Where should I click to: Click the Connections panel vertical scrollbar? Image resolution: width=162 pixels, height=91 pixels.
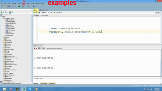pos(32,49)
